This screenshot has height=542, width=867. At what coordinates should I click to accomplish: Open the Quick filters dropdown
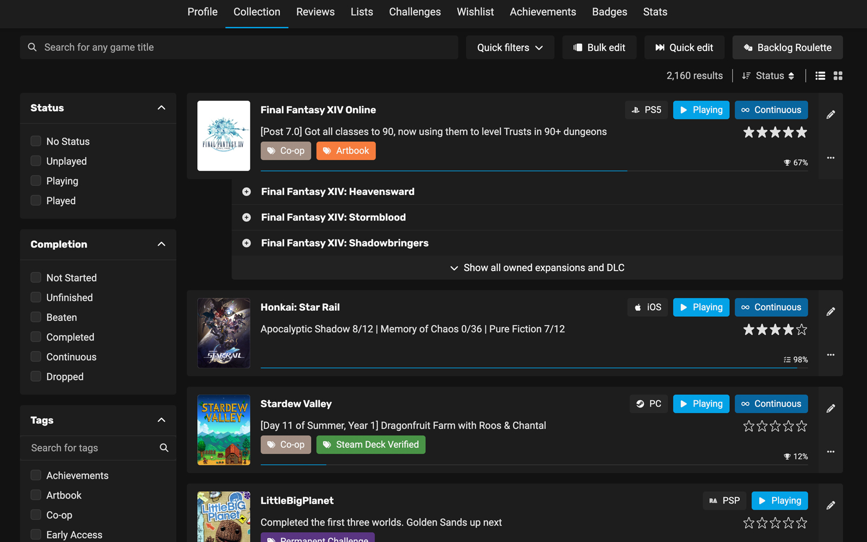click(x=509, y=47)
